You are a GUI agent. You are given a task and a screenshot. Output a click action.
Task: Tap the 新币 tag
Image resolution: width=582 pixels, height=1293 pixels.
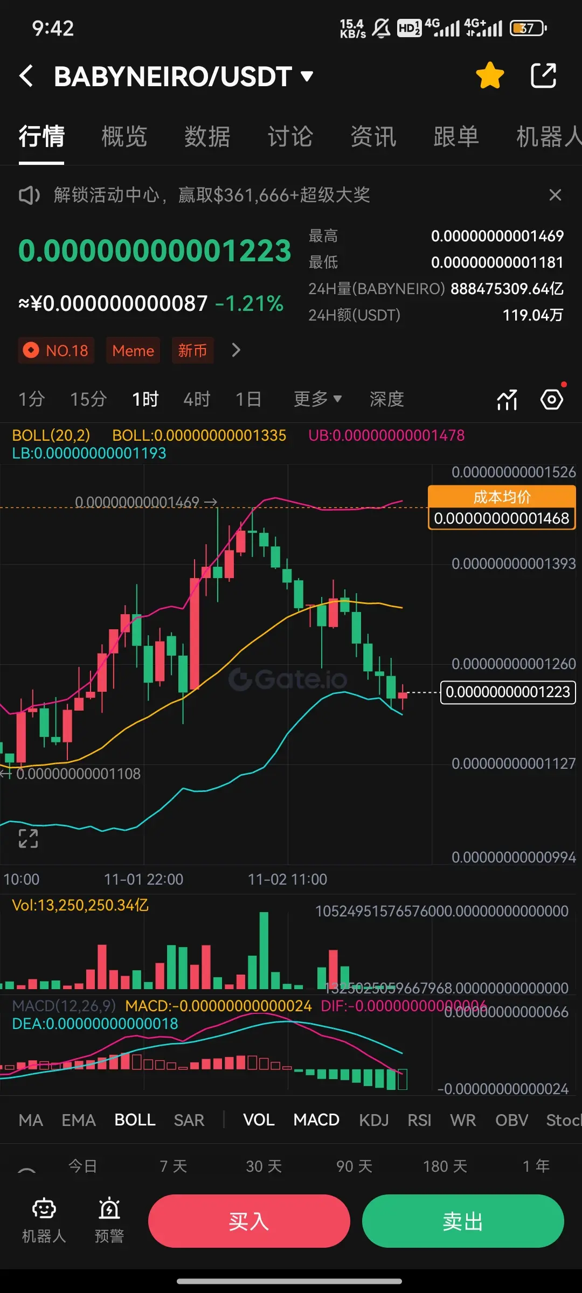[192, 350]
